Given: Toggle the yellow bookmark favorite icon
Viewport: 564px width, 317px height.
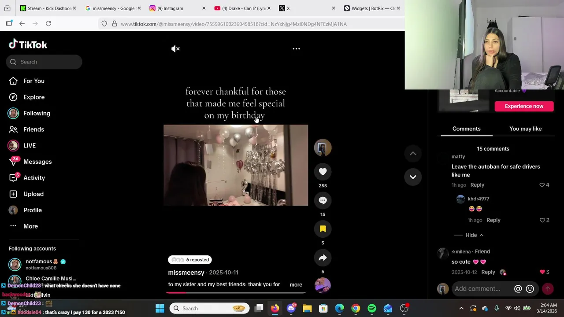Looking at the screenshot, I should pos(323,229).
